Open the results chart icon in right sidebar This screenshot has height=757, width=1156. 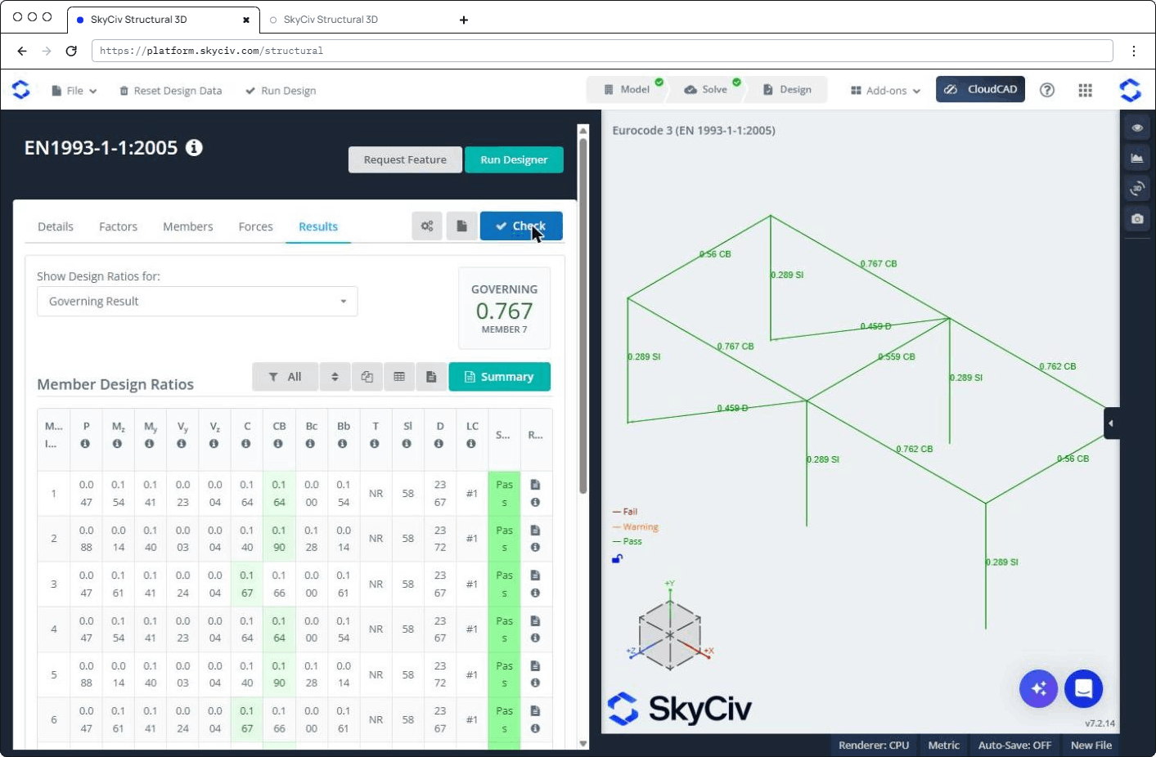[1137, 158]
